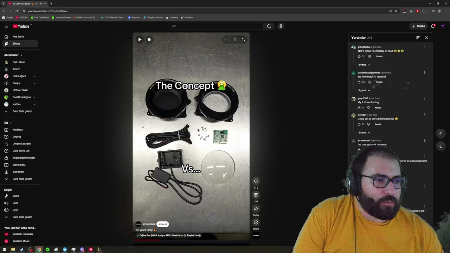Sort comments with the sort icon

(418, 38)
